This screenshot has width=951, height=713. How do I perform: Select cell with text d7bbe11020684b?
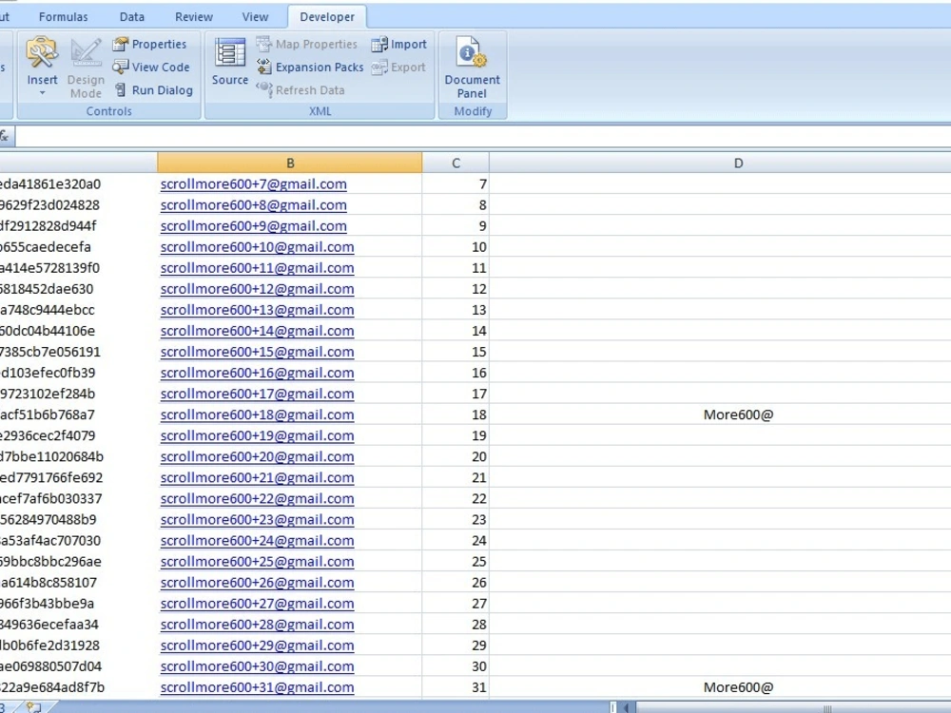point(78,456)
